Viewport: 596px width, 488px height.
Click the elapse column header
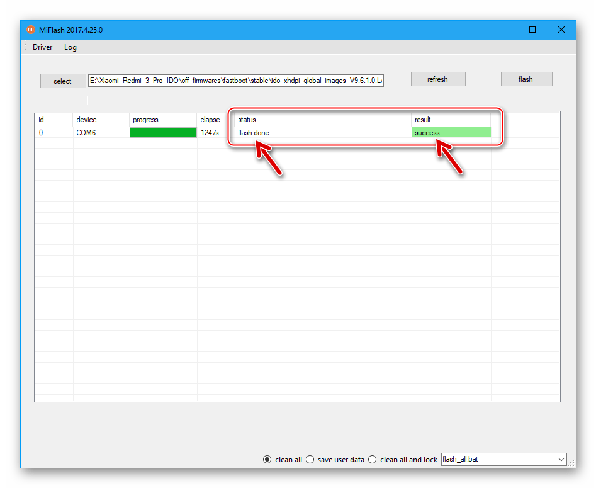[216, 120]
